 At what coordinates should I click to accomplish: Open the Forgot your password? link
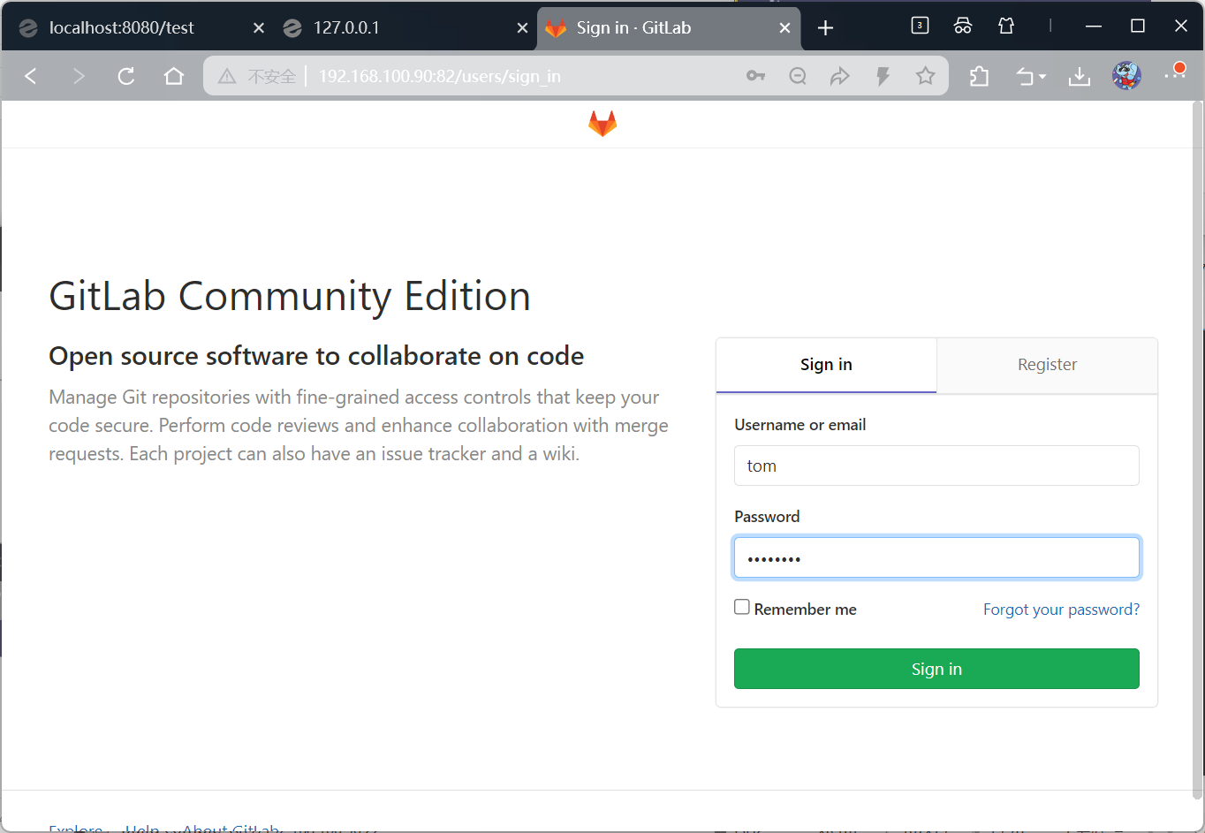point(1061,610)
